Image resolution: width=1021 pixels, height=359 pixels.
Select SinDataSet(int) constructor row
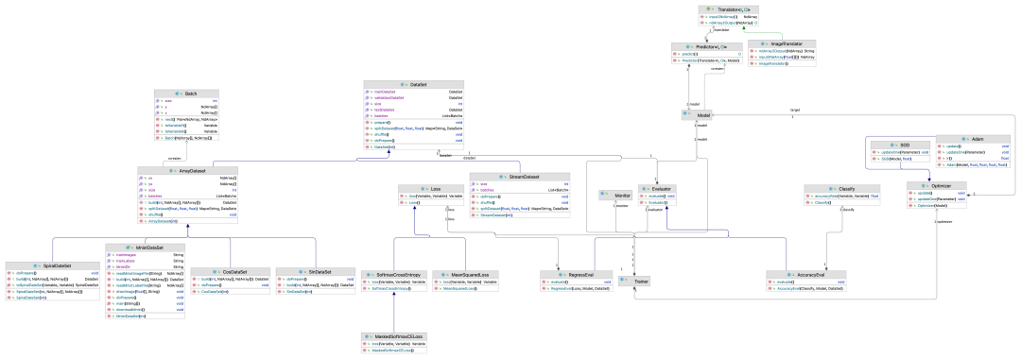click(315, 292)
